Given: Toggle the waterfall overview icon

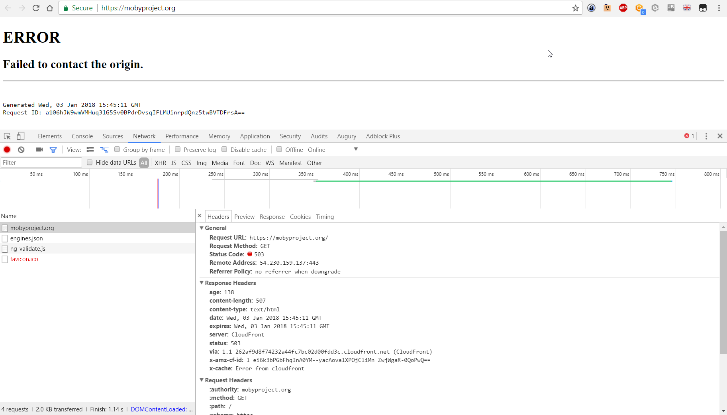Looking at the screenshot, I should coord(104,149).
